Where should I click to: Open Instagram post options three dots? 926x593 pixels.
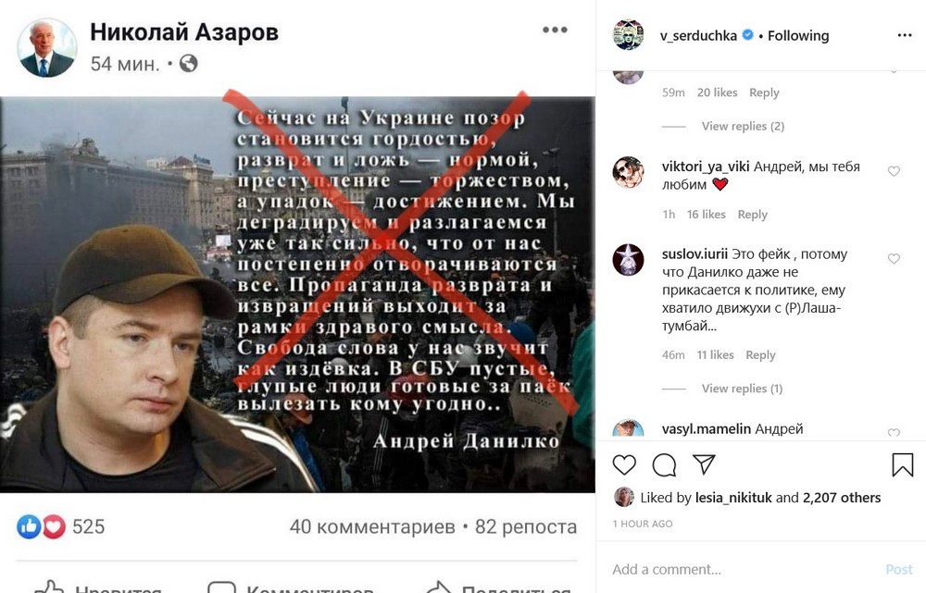[904, 35]
